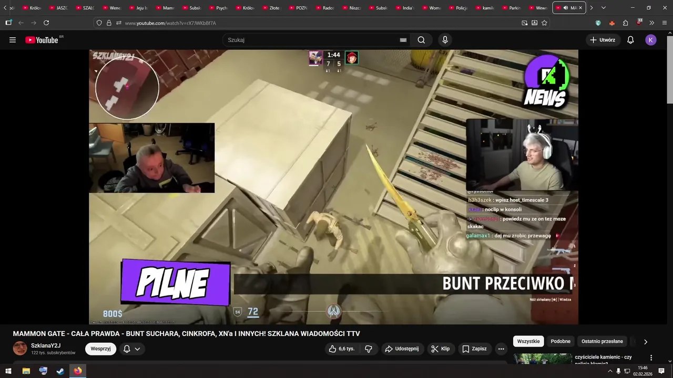
Task: Show site security lock info
Action: pyautogui.click(x=109, y=23)
